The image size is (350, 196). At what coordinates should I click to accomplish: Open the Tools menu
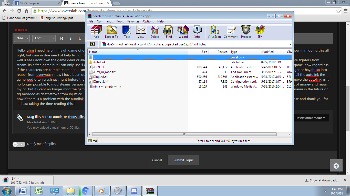click(x=120, y=21)
